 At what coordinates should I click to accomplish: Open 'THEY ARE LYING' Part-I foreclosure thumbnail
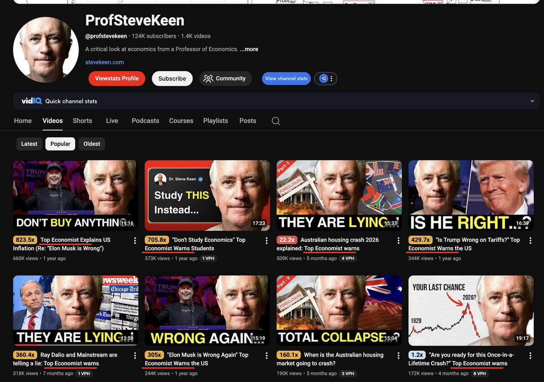tap(339, 196)
